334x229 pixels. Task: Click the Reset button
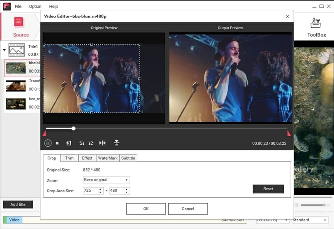pyautogui.click(x=268, y=189)
